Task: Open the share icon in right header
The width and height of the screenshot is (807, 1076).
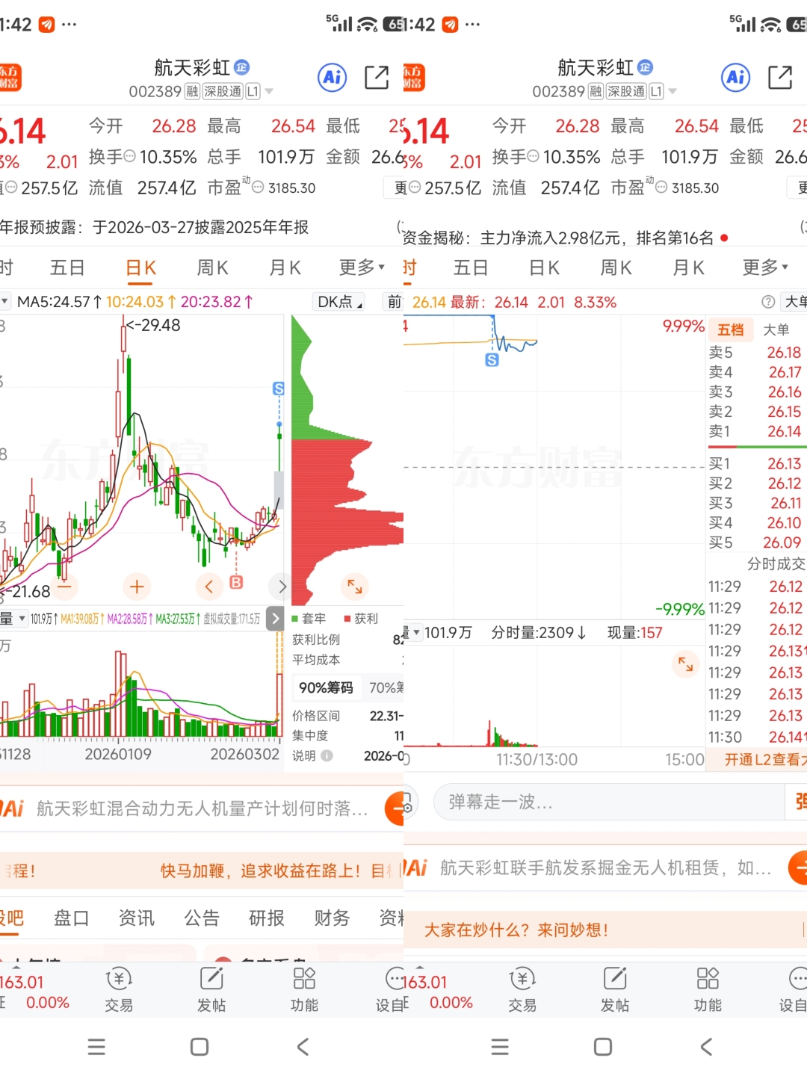Action: tap(780, 77)
